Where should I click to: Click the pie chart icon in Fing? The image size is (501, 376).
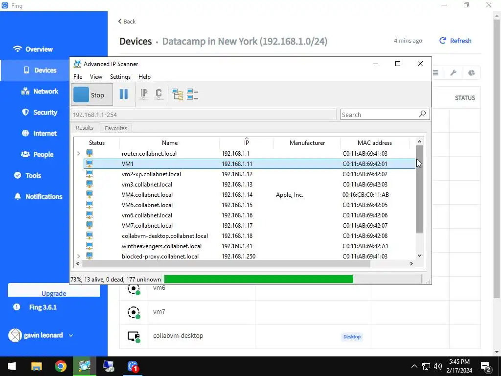click(x=471, y=72)
